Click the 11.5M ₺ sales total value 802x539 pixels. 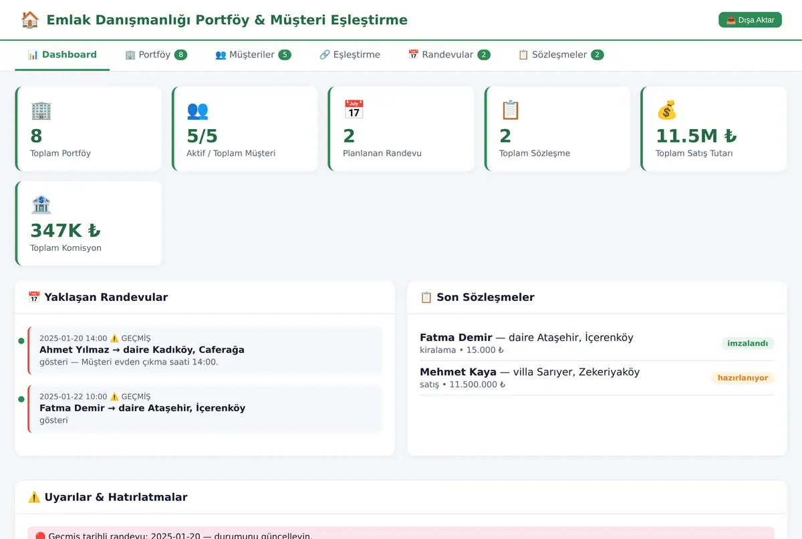point(696,136)
